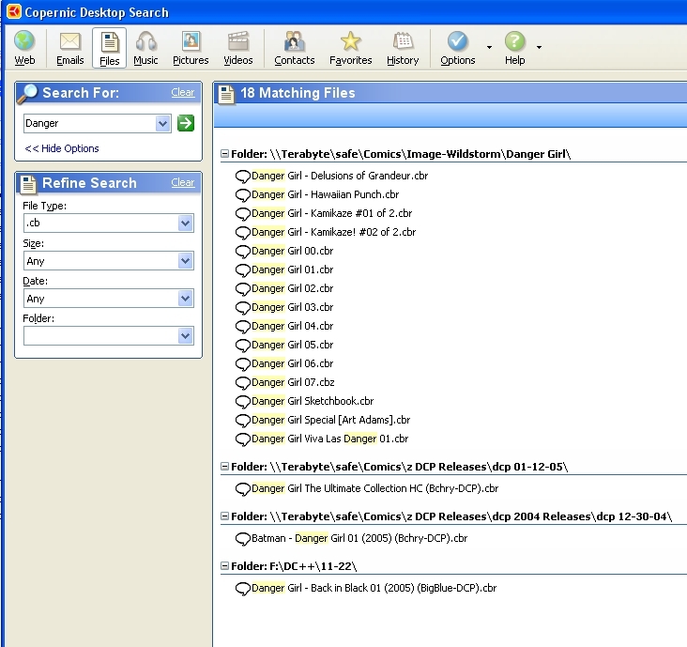
Task: Open the Folder dropdown
Action: (186, 336)
